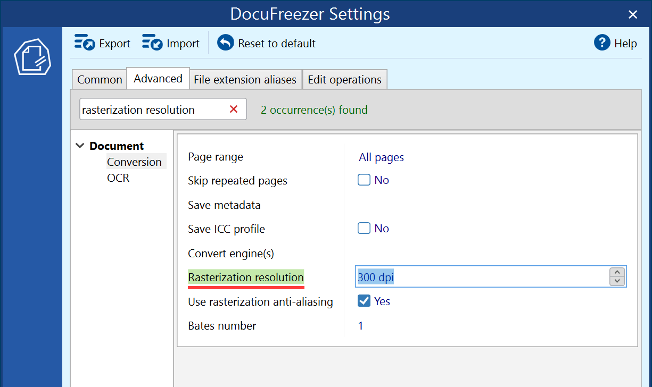
Task: Click the Export settings icon
Action: [x=85, y=43]
